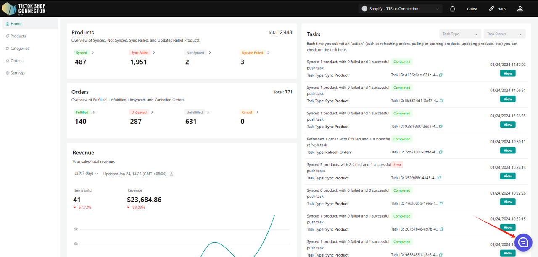This screenshot has height=257, width=538.
Task: Open the Task Type dropdown
Action: (460, 34)
